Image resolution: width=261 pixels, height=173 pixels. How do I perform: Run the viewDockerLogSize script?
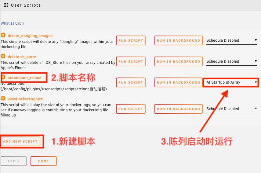point(131,109)
